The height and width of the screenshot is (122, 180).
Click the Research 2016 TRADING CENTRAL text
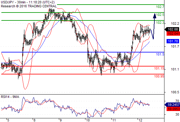[29, 6]
